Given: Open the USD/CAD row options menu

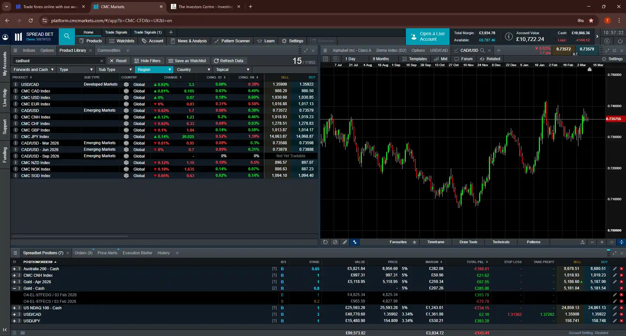Looking at the screenshot, I should [15, 84].
